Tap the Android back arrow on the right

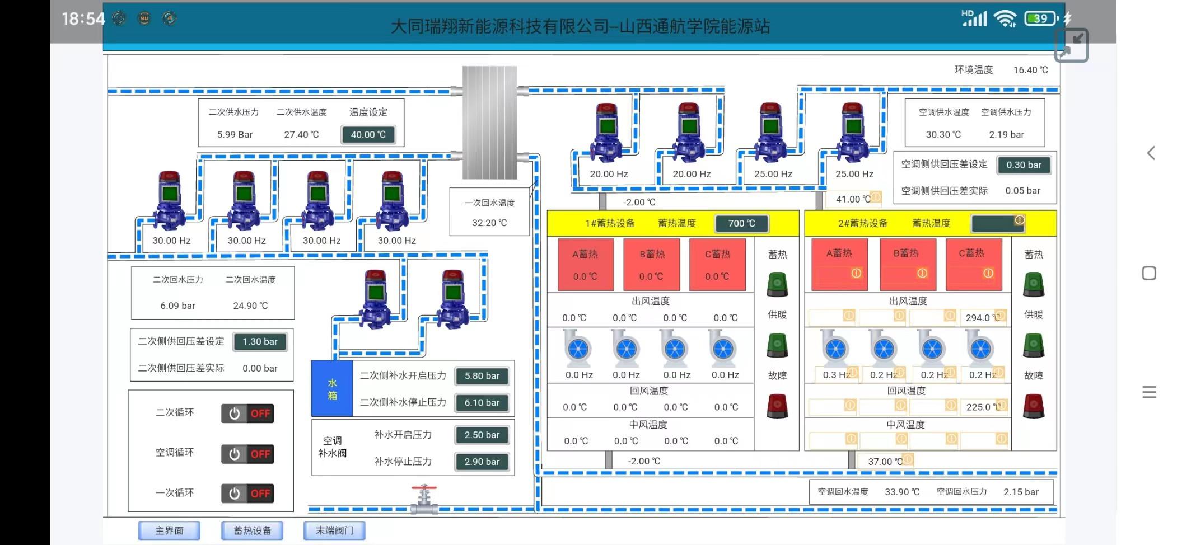point(1150,153)
